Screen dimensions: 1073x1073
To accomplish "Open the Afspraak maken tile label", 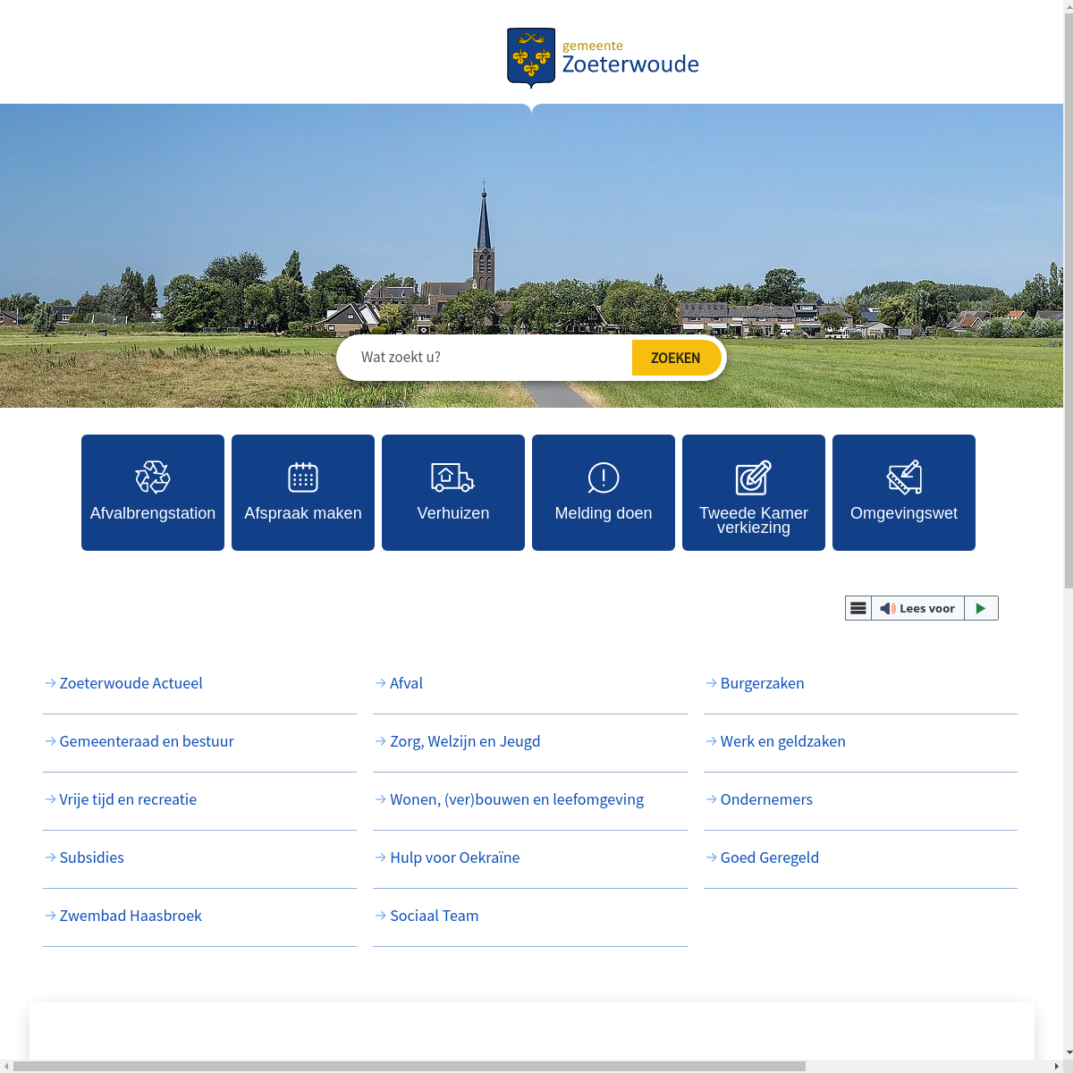I will click(303, 513).
